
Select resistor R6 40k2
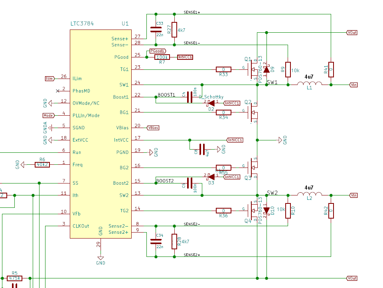(x=42, y=165)
